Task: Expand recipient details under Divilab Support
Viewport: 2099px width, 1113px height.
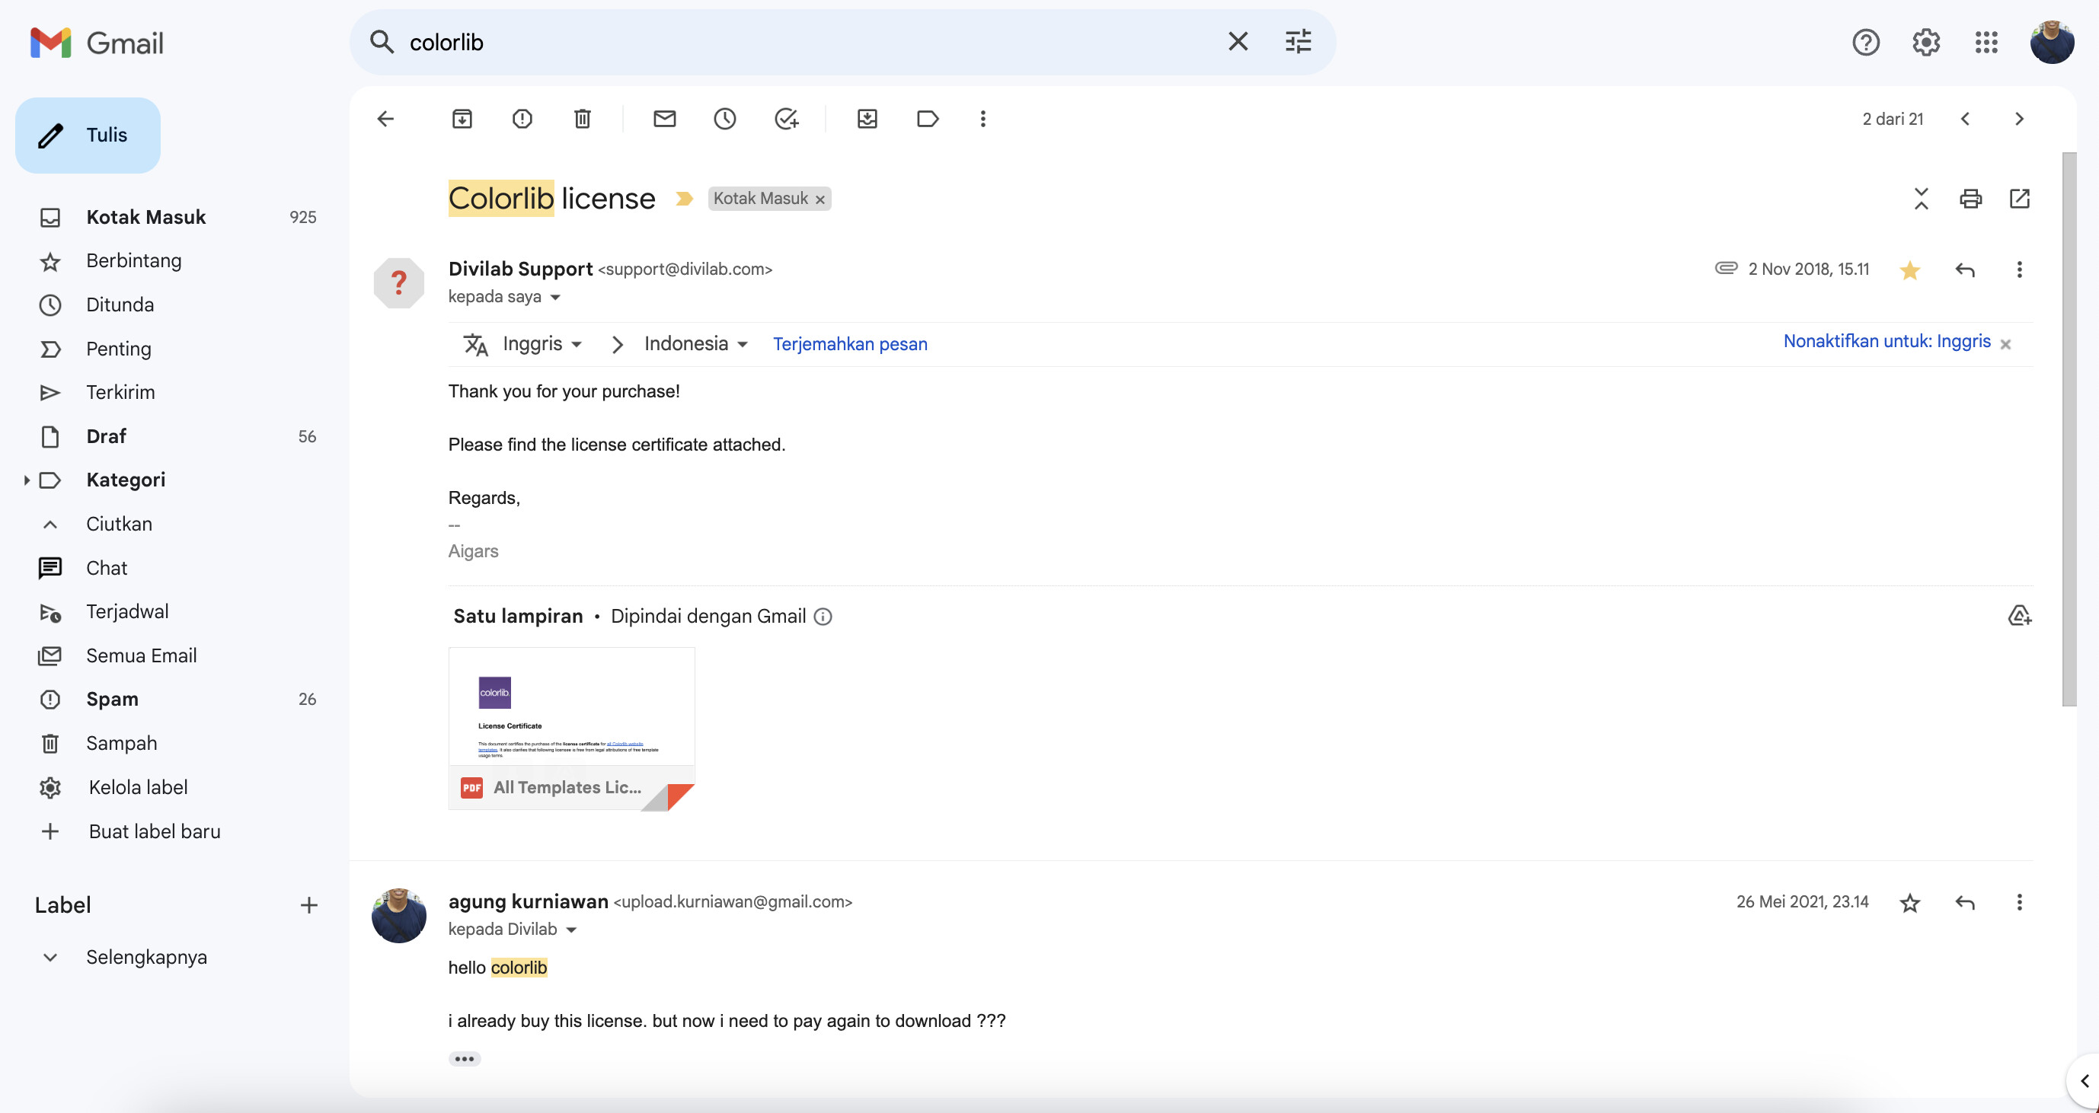Action: [556, 297]
